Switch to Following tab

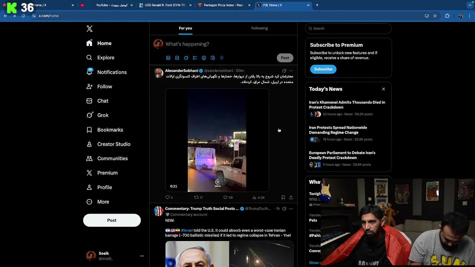pyautogui.click(x=259, y=28)
